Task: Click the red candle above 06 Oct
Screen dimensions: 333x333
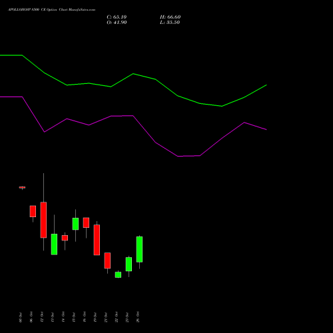Action: (33, 211)
